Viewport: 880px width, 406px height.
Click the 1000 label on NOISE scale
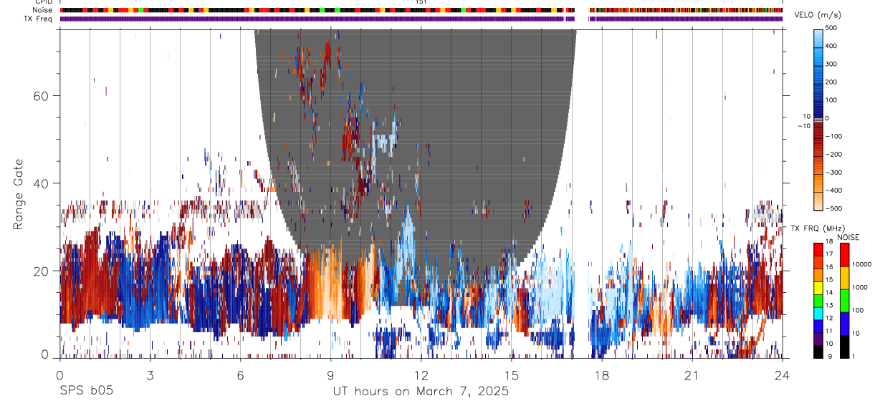[860, 287]
